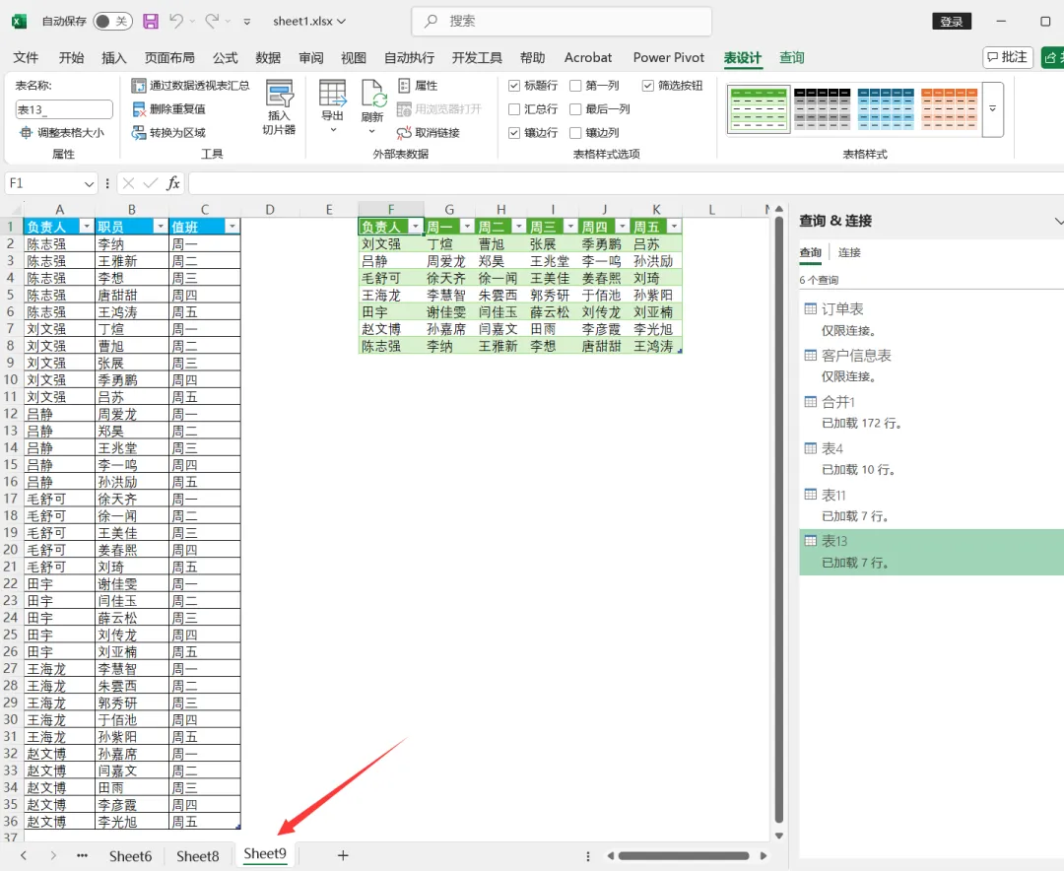
Task: Click the formula bar confirm checkmark
Action: (151, 183)
